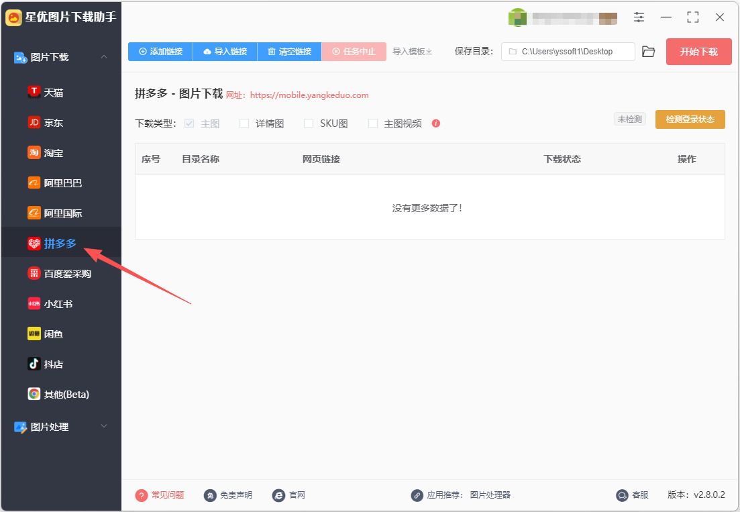Click the 小红书 icon in sidebar
The width and height of the screenshot is (740, 512).
34,303
